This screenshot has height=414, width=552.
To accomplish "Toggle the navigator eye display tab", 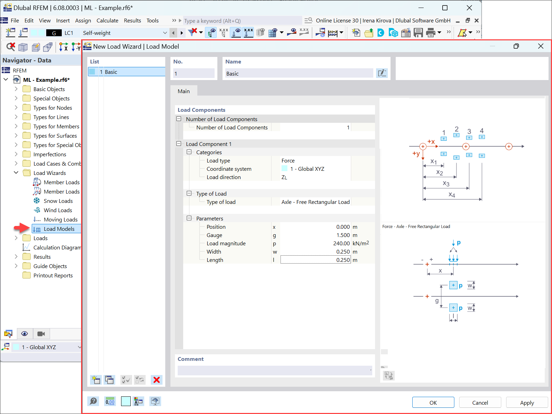I will pos(24,334).
